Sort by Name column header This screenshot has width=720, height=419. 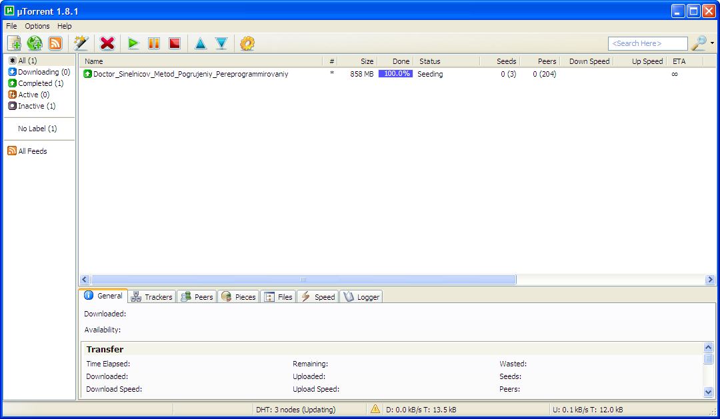tap(201, 61)
